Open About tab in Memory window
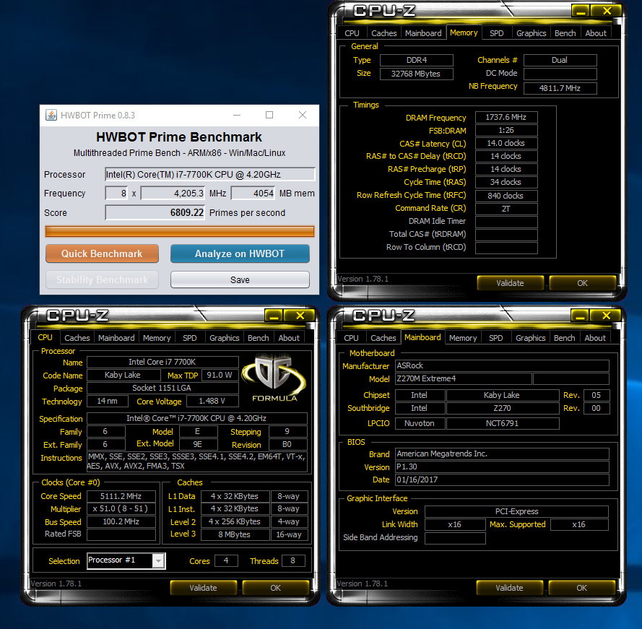Viewport: 642px width, 629px height. pos(596,33)
